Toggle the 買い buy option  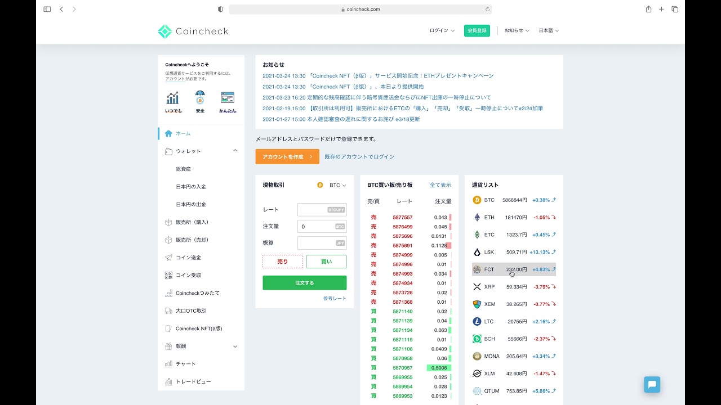tap(326, 262)
